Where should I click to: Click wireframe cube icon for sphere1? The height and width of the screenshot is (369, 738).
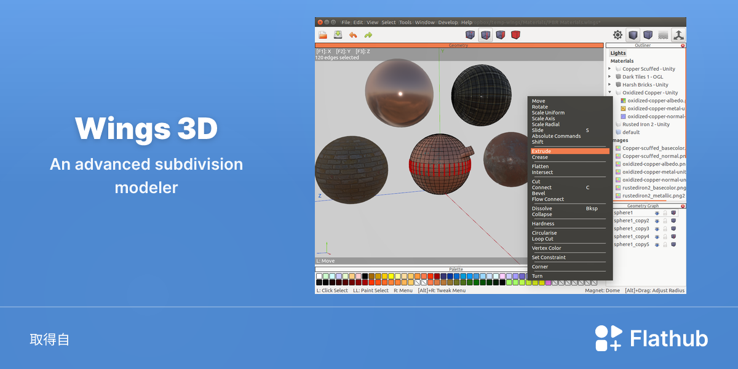pos(673,213)
